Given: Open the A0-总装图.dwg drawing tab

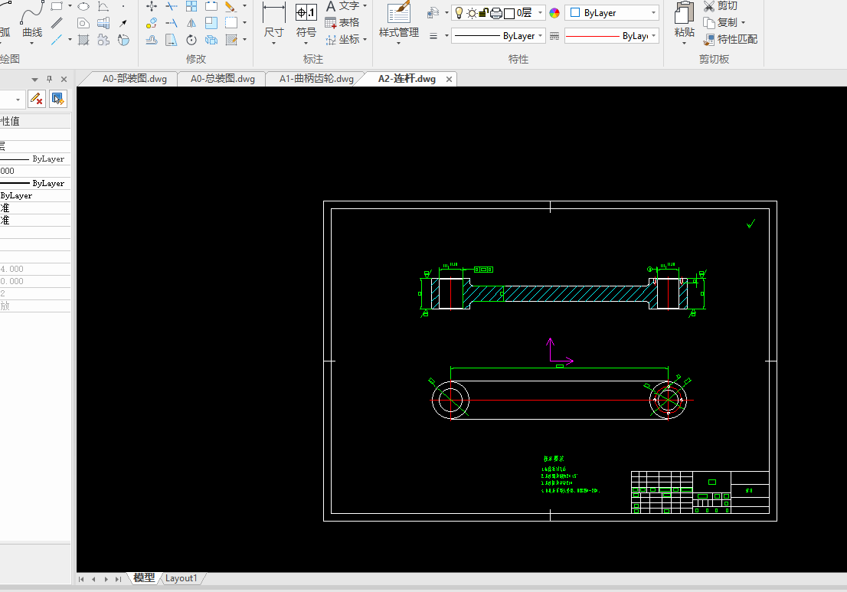Looking at the screenshot, I should (222, 79).
